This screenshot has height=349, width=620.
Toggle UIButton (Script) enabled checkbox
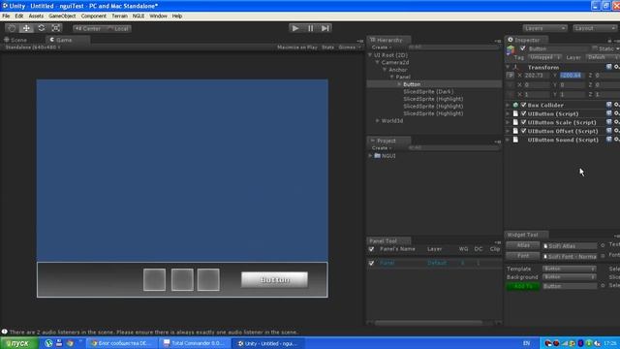[x=523, y=114]
